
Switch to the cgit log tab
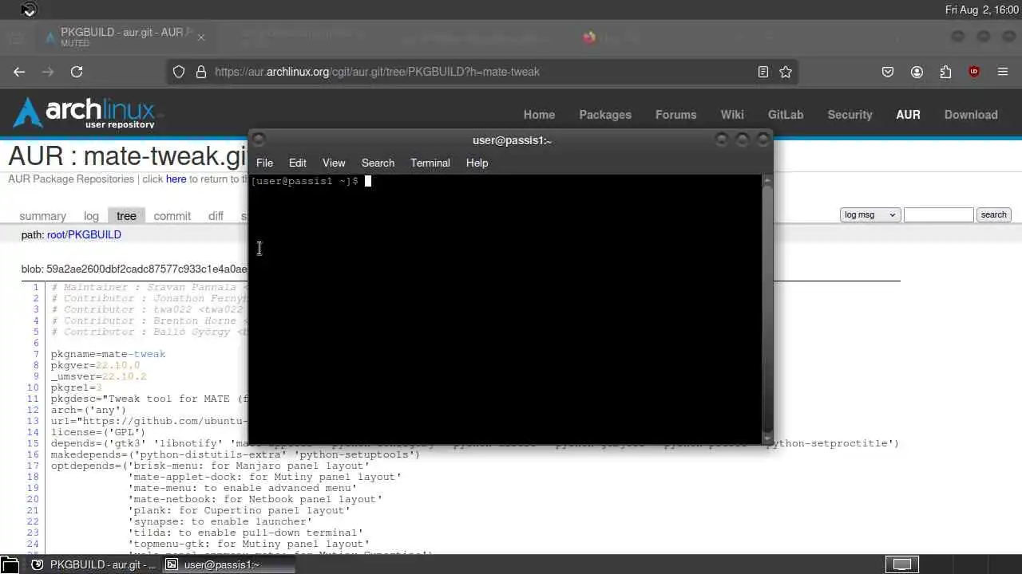point(91,216)
